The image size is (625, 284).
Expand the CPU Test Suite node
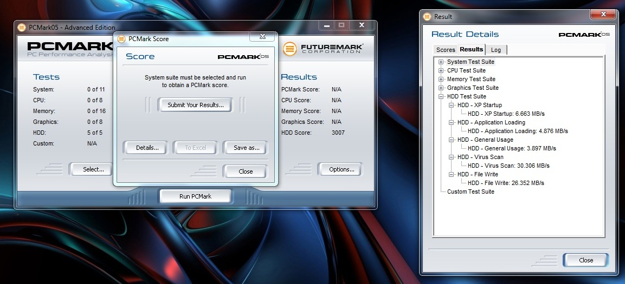(x=441, y=70)
